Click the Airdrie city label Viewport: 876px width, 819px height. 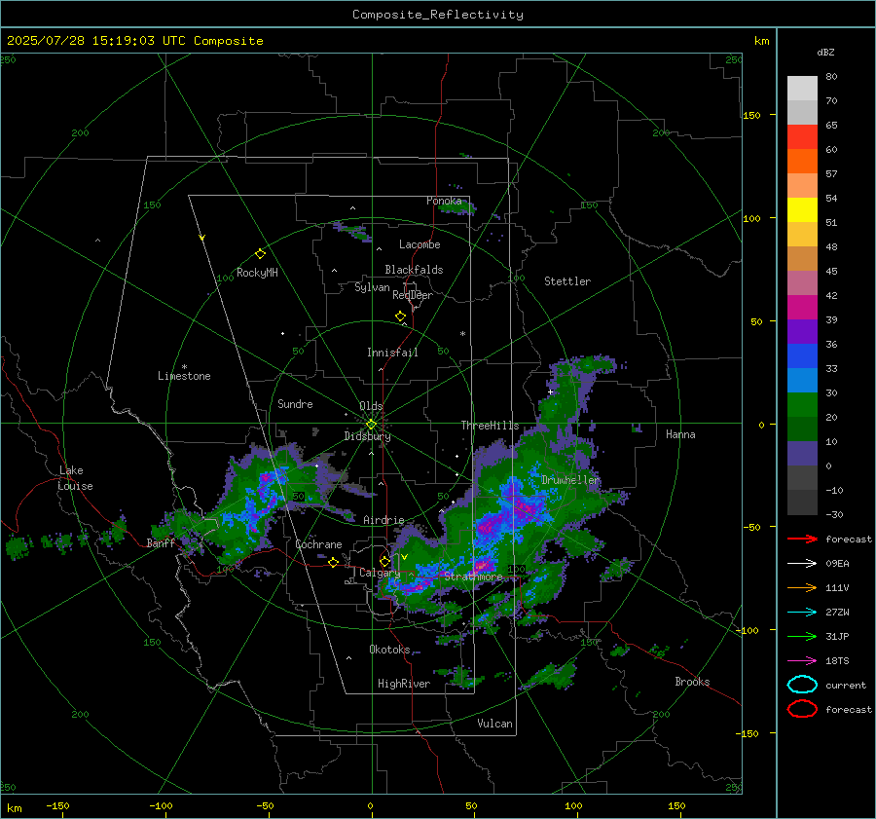click(383, 520)
